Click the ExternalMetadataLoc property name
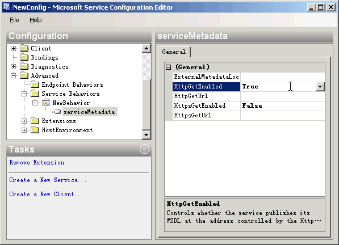Viewport: 339px width, 245px height. (x=207, y=77)
